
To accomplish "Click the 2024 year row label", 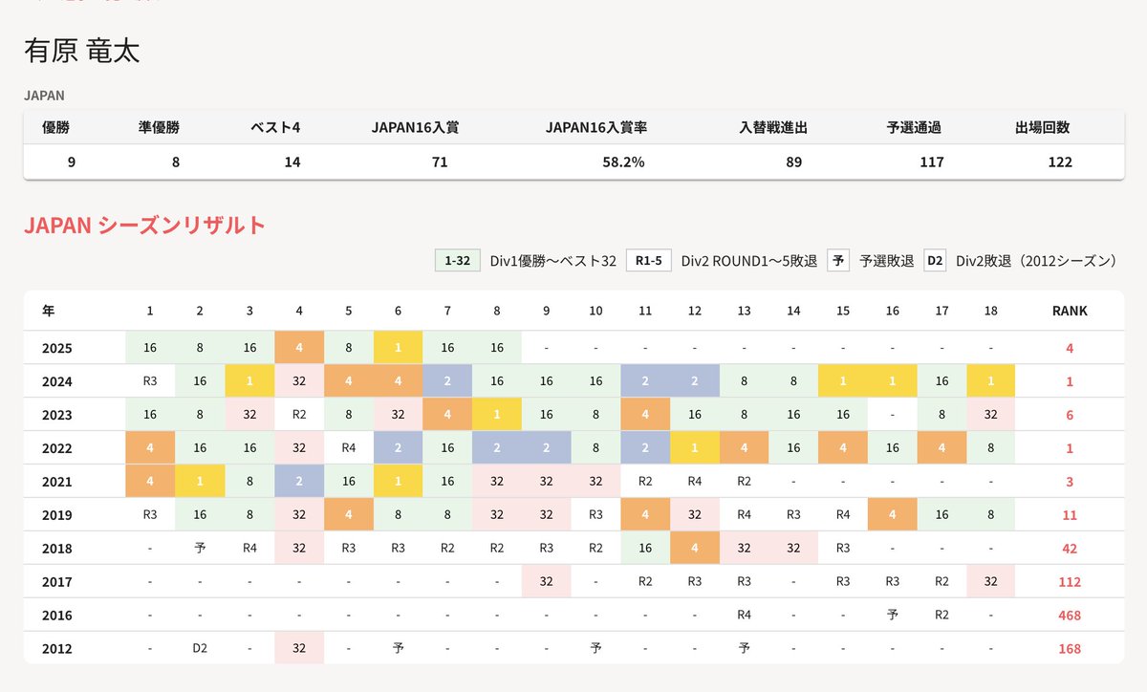I will tap(57, 381).
